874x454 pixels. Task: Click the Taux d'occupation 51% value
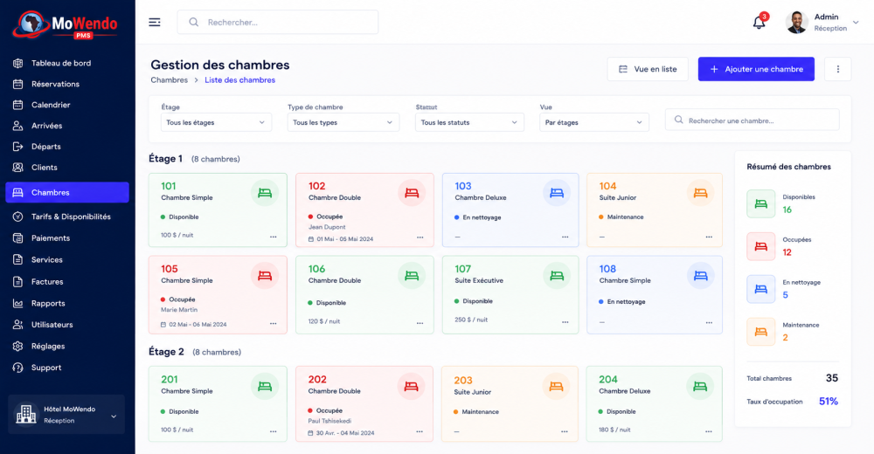point(828,402)
